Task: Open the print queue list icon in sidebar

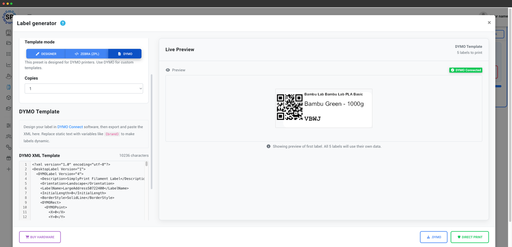Action: coord(8,54)
